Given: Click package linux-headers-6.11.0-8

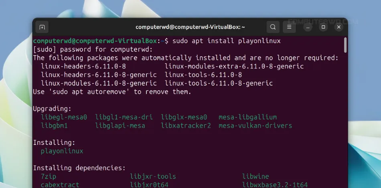Looking at the screenshot, I should [83, 66].
